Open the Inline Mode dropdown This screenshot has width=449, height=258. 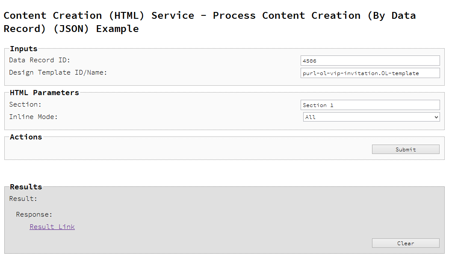point(371,117)
